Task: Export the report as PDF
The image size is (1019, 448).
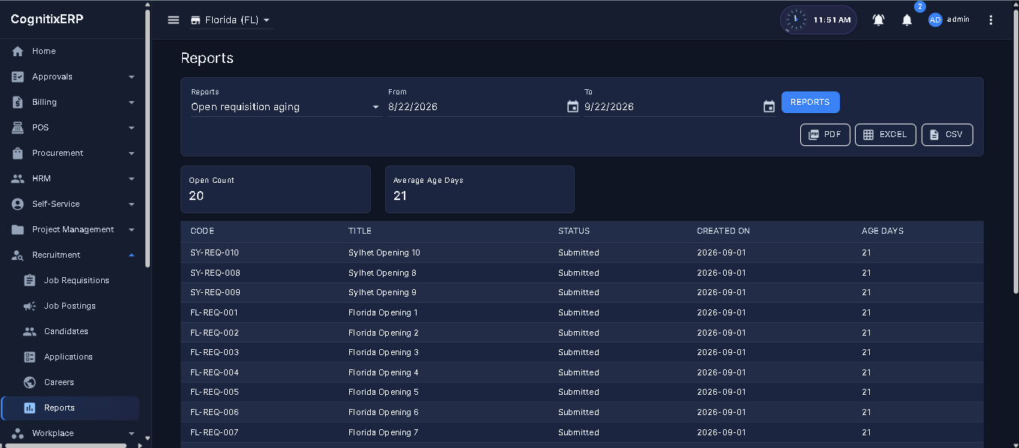Action: coord(825,135)
